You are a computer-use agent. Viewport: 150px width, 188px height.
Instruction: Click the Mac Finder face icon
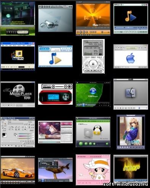(131, 92)
